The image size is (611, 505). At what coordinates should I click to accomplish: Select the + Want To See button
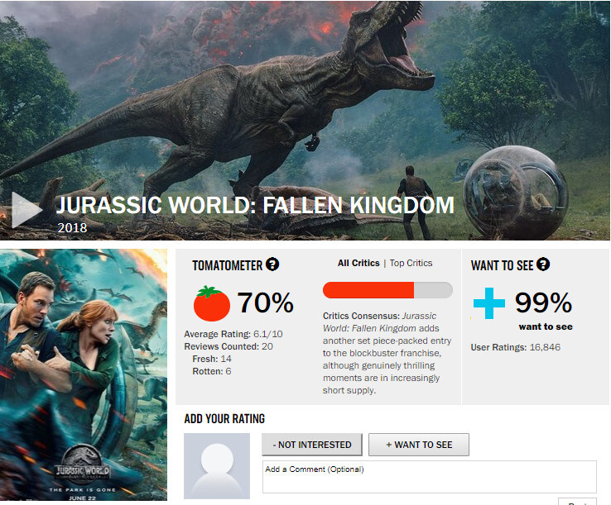419,445
